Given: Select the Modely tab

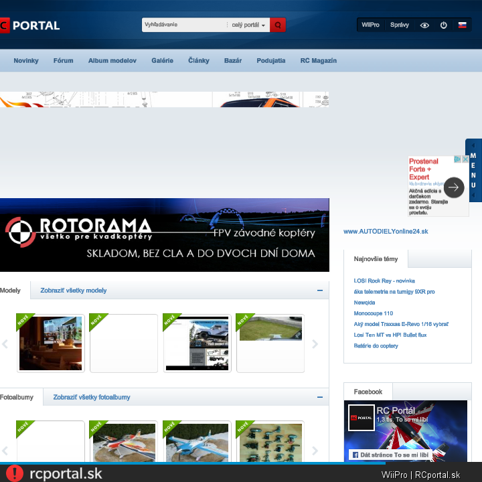Looking at the screenshot, I should tap(10, 290).
